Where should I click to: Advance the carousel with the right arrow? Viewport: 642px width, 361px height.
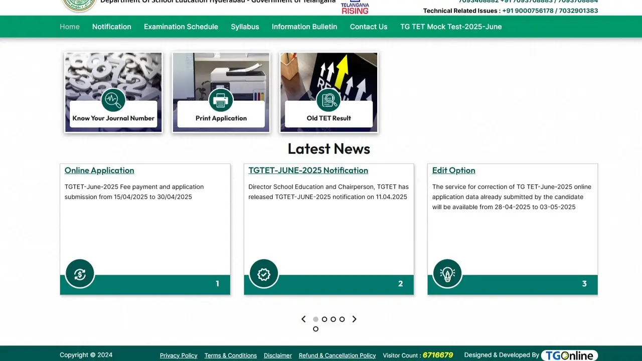pos(355,319)
